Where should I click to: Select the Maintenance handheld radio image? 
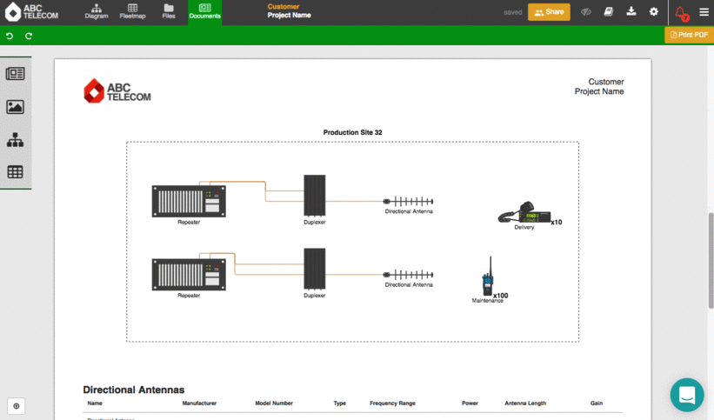point(488,277)
